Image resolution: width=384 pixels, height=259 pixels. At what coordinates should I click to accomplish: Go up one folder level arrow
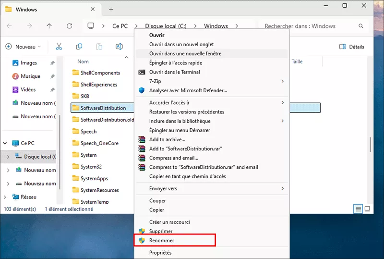(x=49, y=26)
